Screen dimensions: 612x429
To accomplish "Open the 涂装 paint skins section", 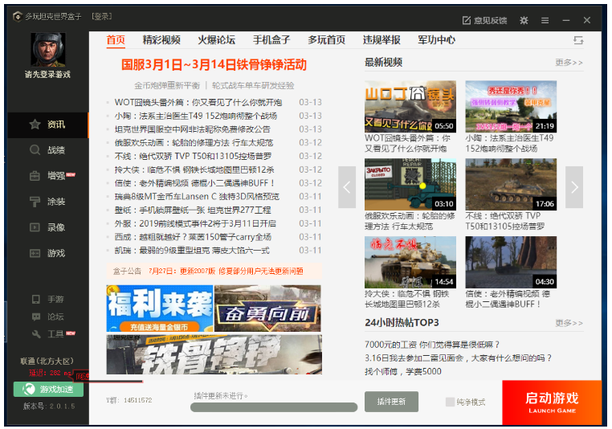I will coord(48,202).
